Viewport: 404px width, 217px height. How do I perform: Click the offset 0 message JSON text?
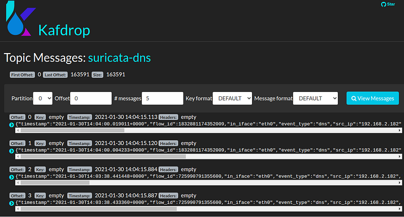[x=209, y=124]
